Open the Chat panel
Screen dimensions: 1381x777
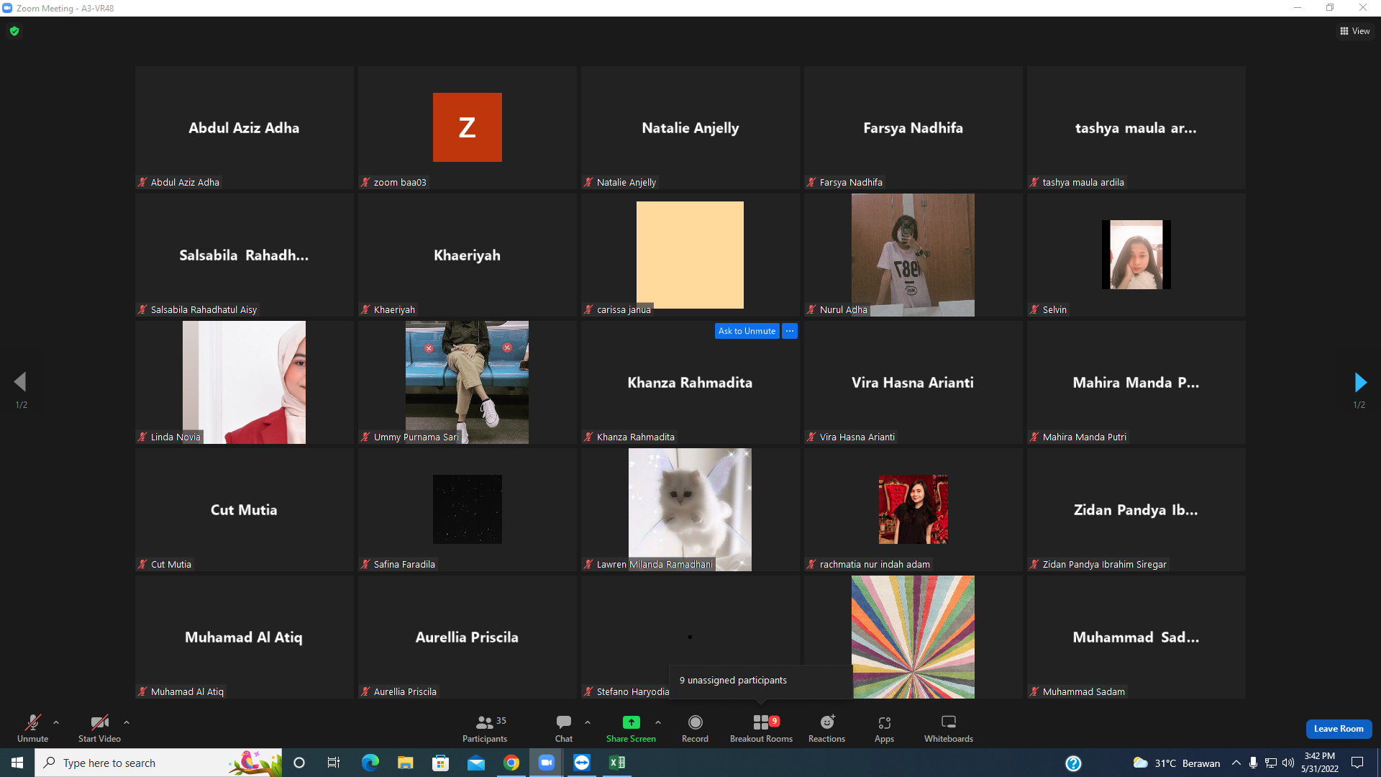click(564, 728)
